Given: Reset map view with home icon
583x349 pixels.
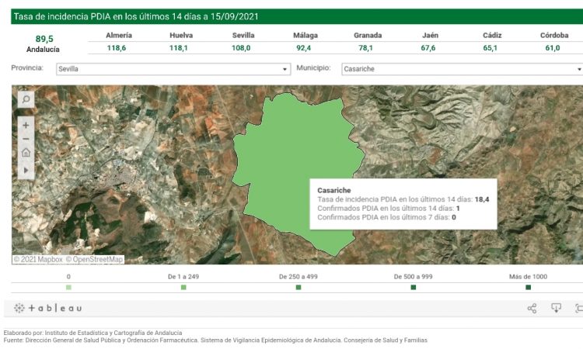Looking at the screenshot, I should tap(26, 154).
